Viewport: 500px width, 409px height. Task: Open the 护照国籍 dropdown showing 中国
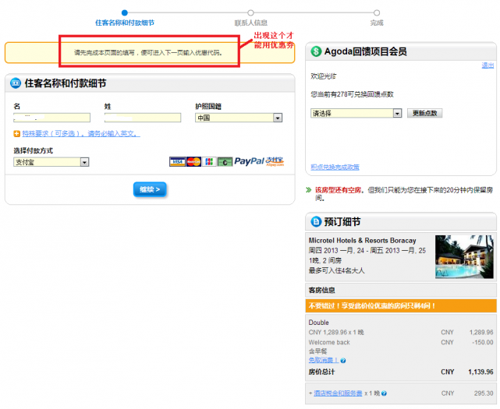[239, 118]
